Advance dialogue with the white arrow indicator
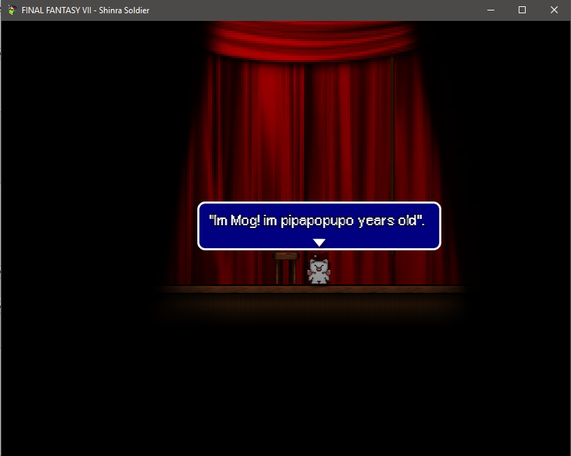Viewport: 571px width, 456px height. pyautogui.click(x=319, y=242)
